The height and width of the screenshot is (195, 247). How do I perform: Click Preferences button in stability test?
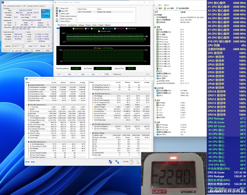pos(117,74)
